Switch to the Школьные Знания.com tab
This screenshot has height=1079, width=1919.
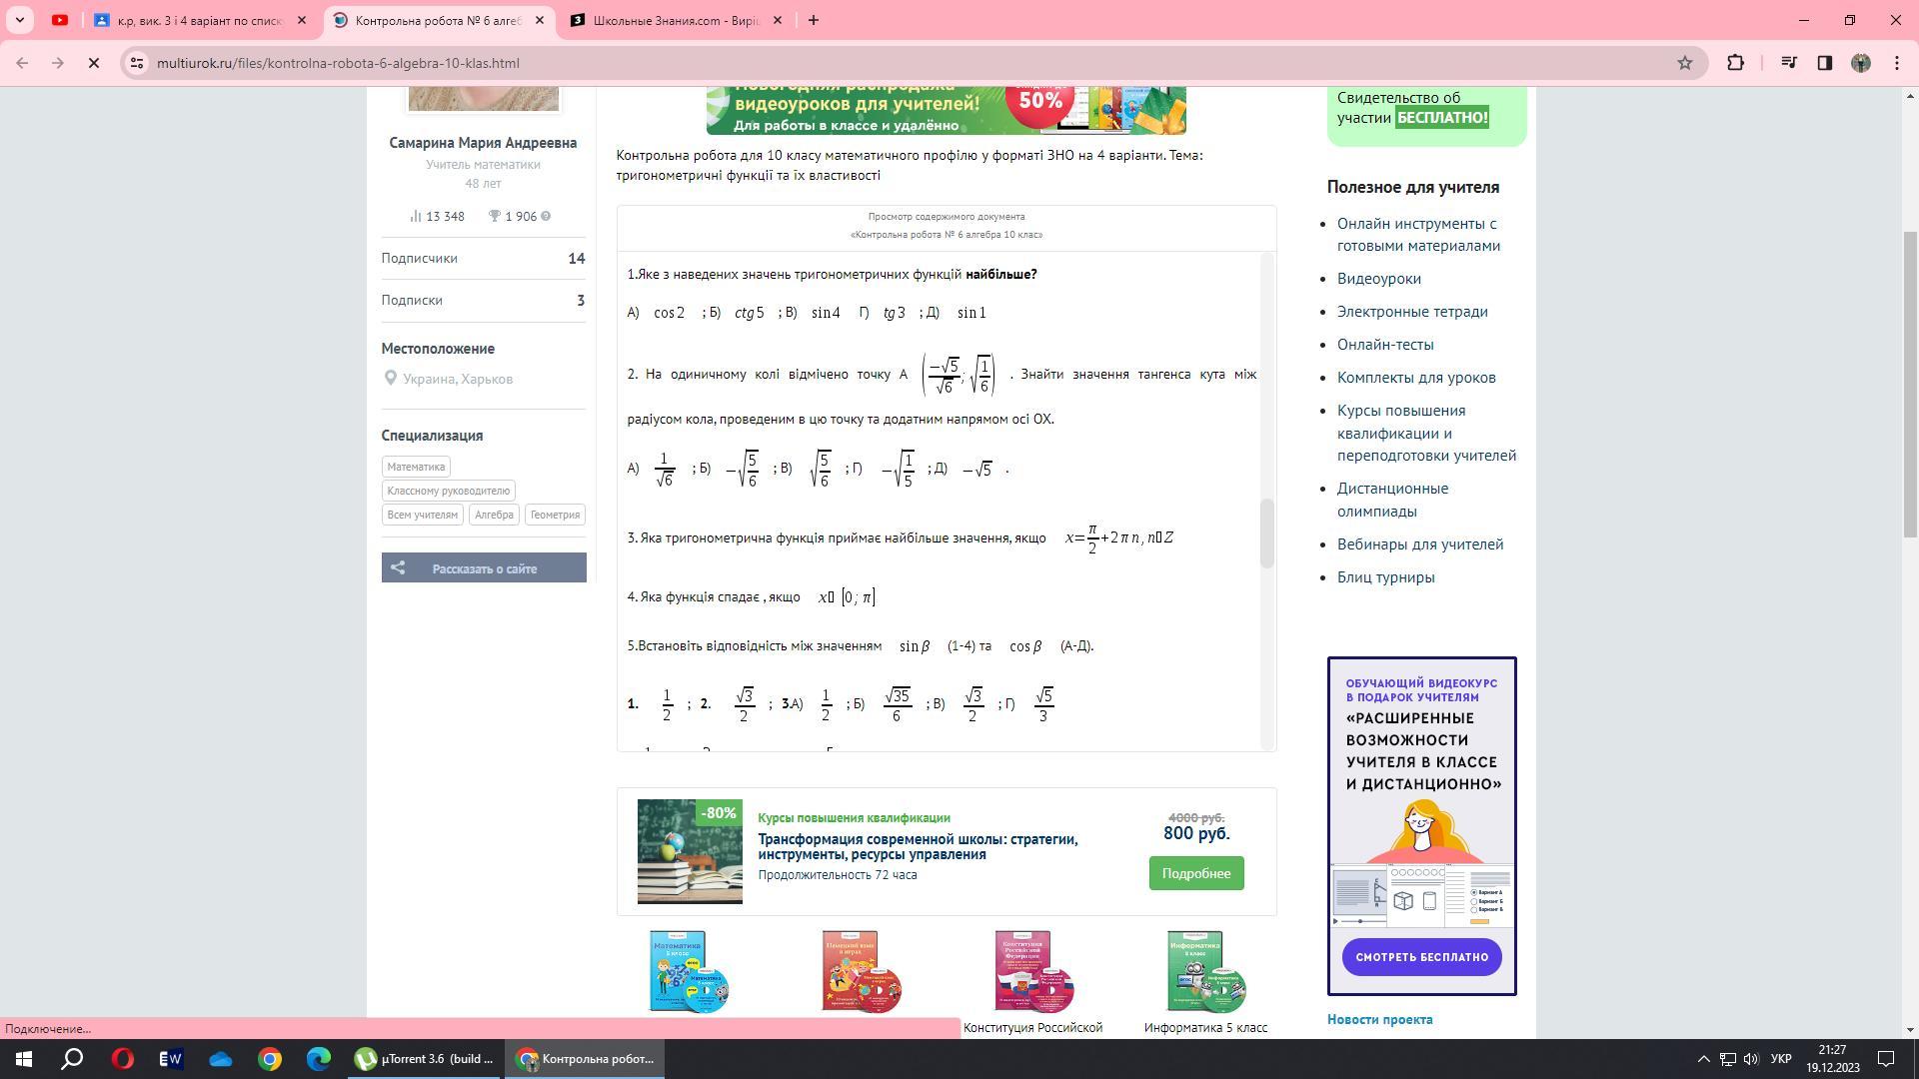[x=675, y=20]
